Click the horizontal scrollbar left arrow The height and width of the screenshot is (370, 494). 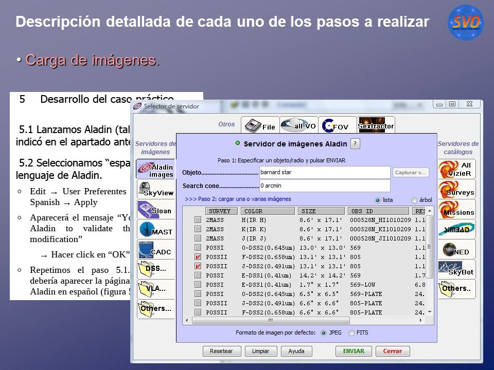click(187, 320)
